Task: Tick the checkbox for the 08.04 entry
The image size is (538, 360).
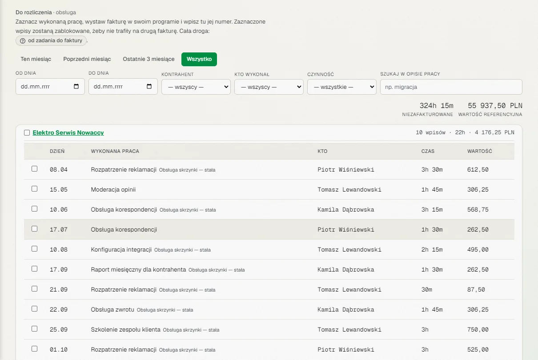Action: click(x=35, y=169)
